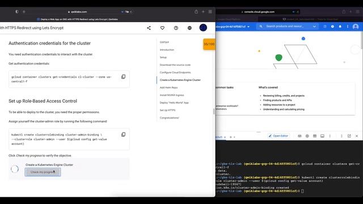Go to Add Helm Repo section
Viewport: 363px width, 204px height.
[x=168, y=87]
